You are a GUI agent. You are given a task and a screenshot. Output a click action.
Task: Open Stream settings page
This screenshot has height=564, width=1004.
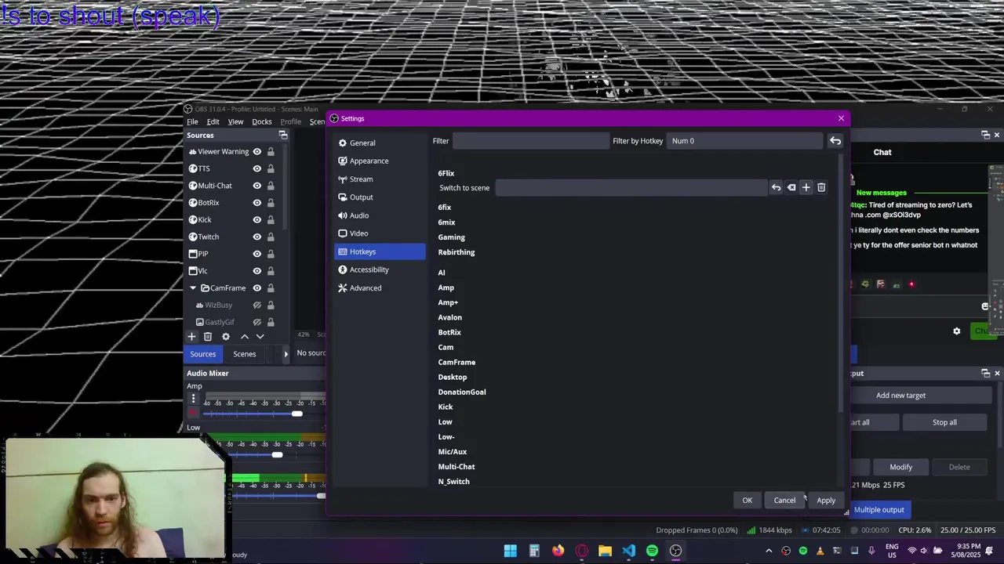click(380, 179)
